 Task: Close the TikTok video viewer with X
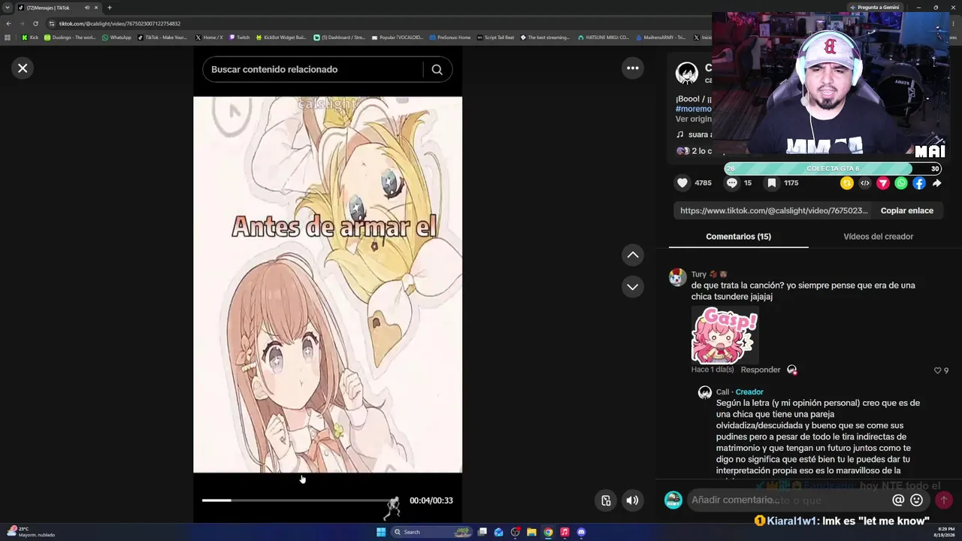(23, 68)
